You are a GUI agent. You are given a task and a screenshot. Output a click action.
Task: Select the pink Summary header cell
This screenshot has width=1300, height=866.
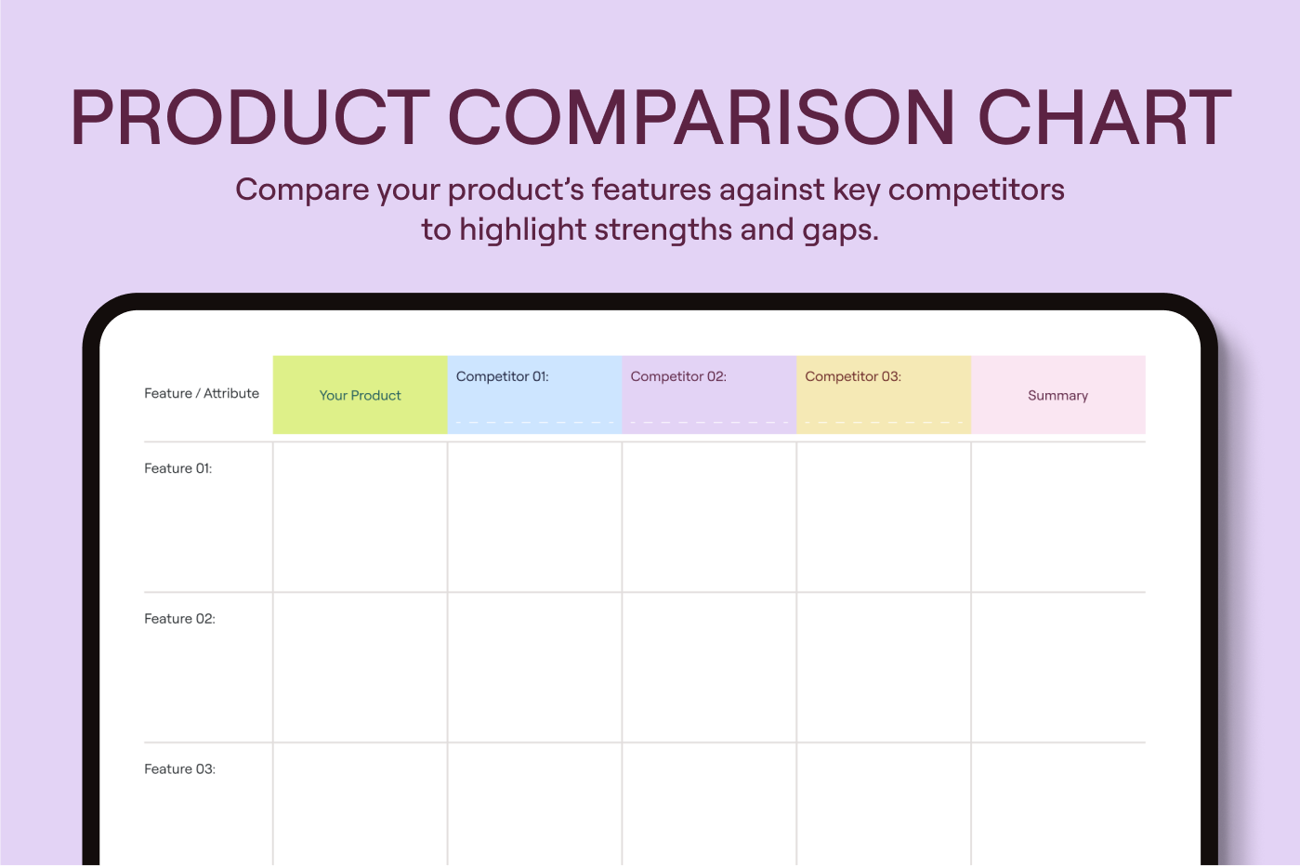pos(1057,395)
